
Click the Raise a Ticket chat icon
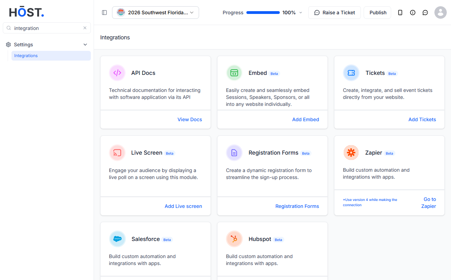tap(317, 13)
